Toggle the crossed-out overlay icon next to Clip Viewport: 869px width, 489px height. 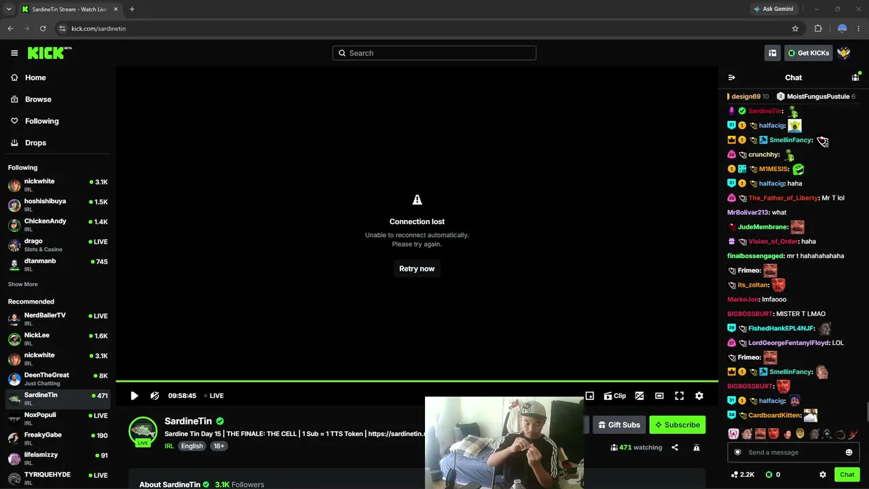point(640,396)
